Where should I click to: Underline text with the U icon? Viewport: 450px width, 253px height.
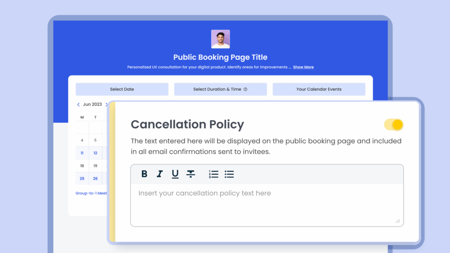tap(175, 174)
